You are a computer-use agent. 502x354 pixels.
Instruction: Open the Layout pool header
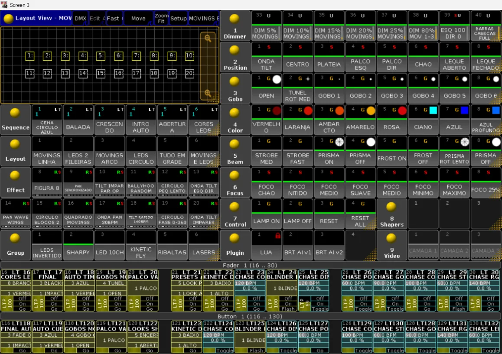coord(15,151)
